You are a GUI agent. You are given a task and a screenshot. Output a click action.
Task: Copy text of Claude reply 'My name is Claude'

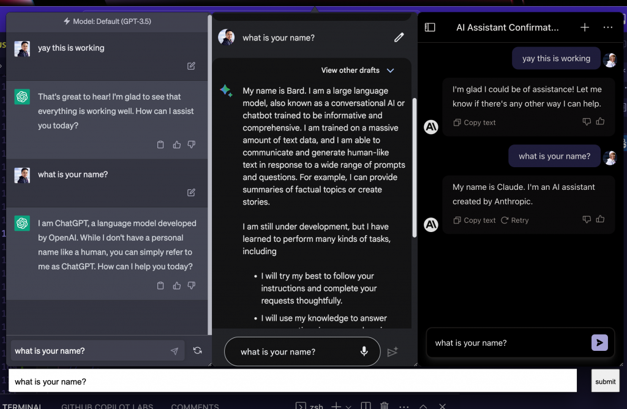(475, 220)
